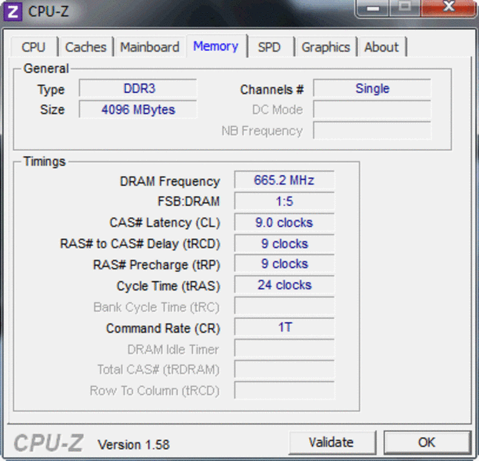Click the DRAM Frequency label
Screen dimensions: 479x461
[x=170, y=181]
